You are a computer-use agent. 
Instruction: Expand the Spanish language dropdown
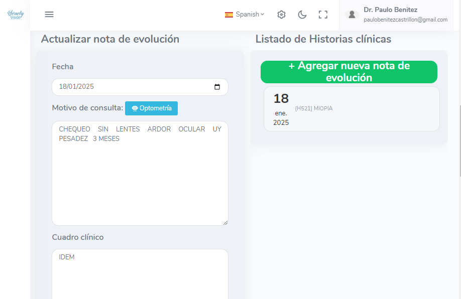pyautogui.click(x=250, y=15)
